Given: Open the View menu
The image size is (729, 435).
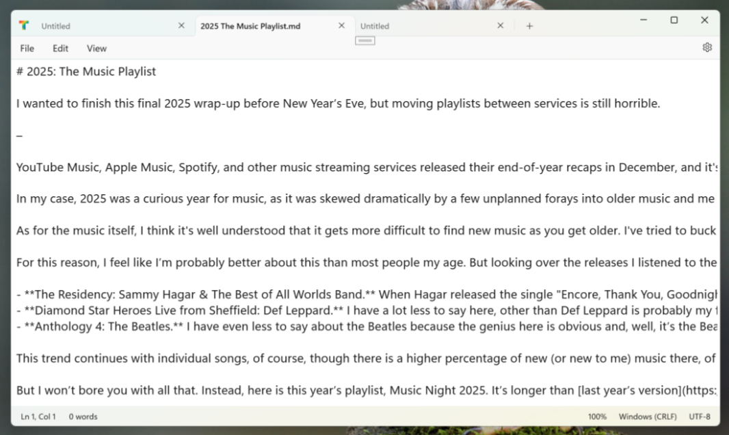Looking at the screenshot, I should pos(96,49).
